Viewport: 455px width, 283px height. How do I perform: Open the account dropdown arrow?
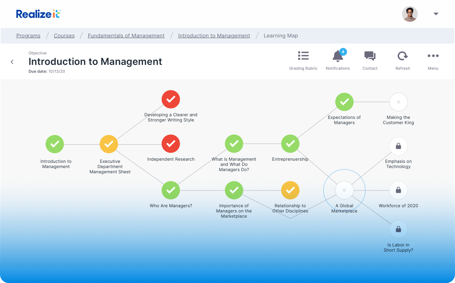click(436, 13)
